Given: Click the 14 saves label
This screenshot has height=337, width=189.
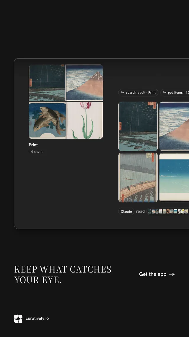Looking at the screenshot, I should click(36, 152).
